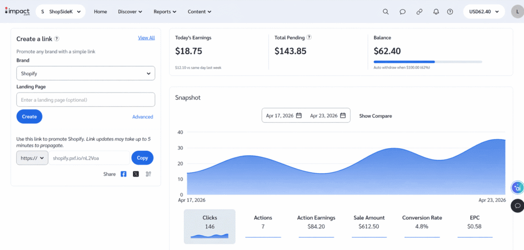
Task: Go to the Home menu item
Action: click(100, 12)
